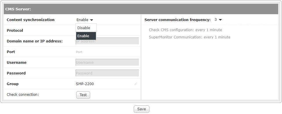The width and height of the screenshot is (282, 114).
Task: Focus the Port input field
Action: (x=107, y=52)
